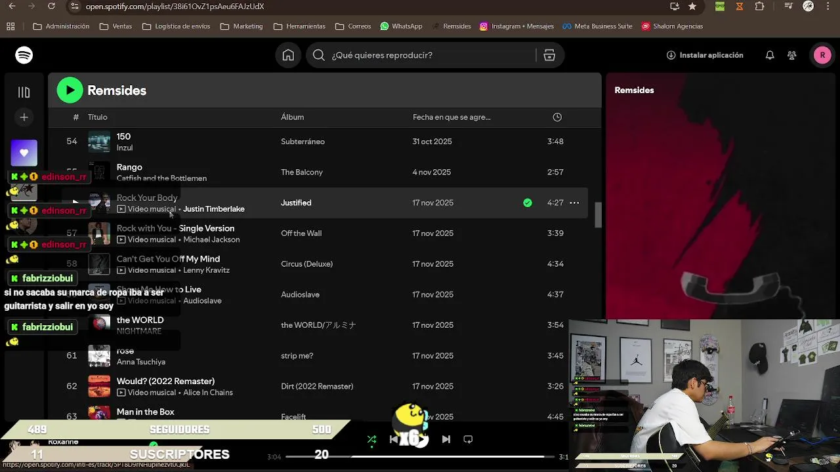Expand the Ventas bookmarks folder
This screenshot has width=840, height=472.
pos(115,26)
